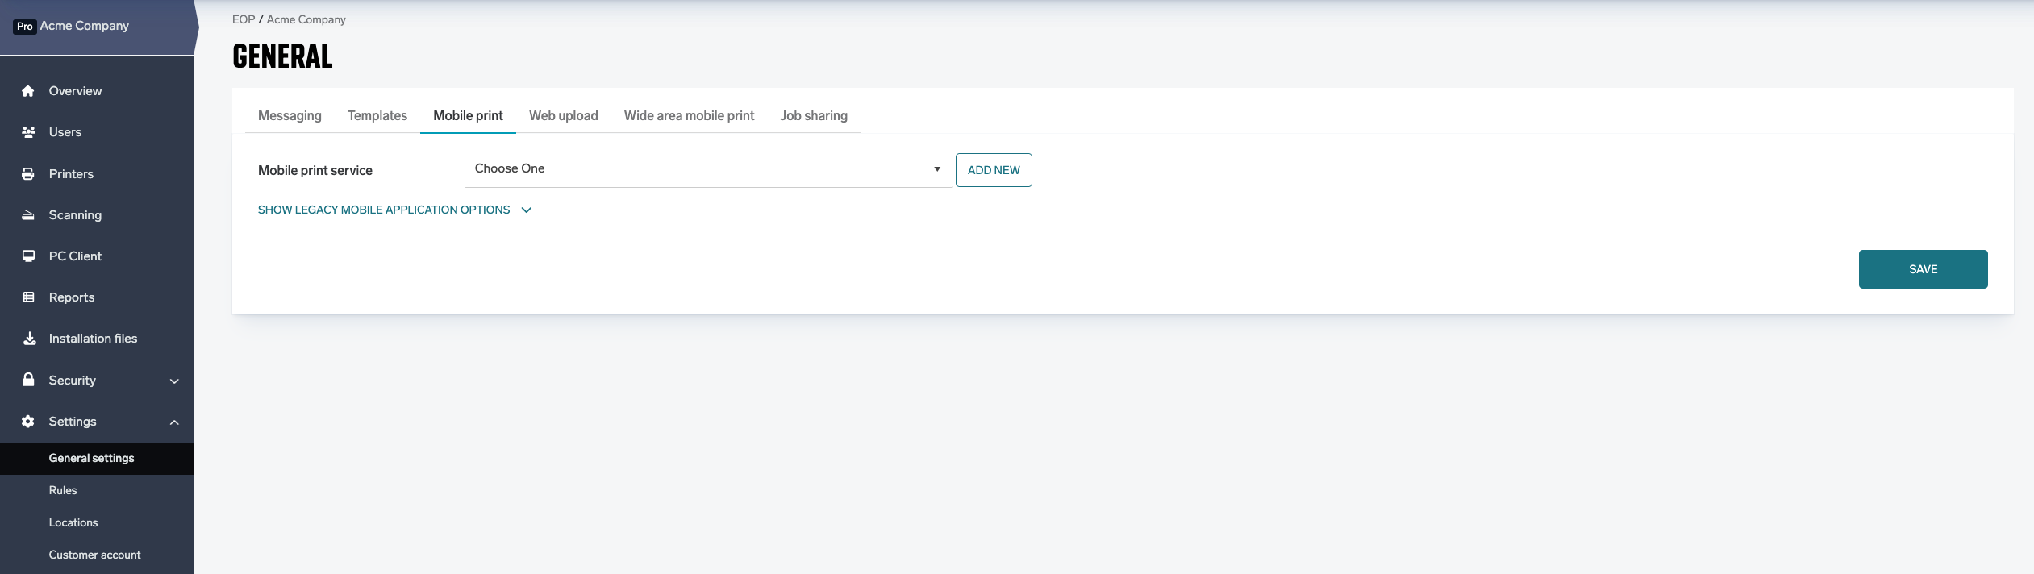This screenshot has width=2034, height=574.
Task: Open the Wide area mobile print tab
Action: [x=689, y=116]
